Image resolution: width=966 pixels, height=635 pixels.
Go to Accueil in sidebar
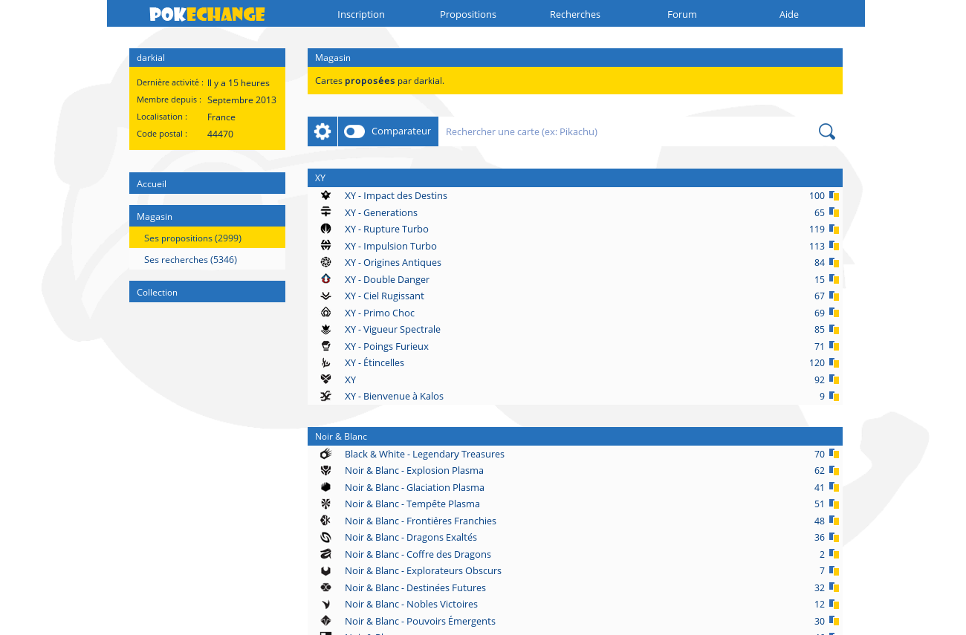tap(207, 183)
